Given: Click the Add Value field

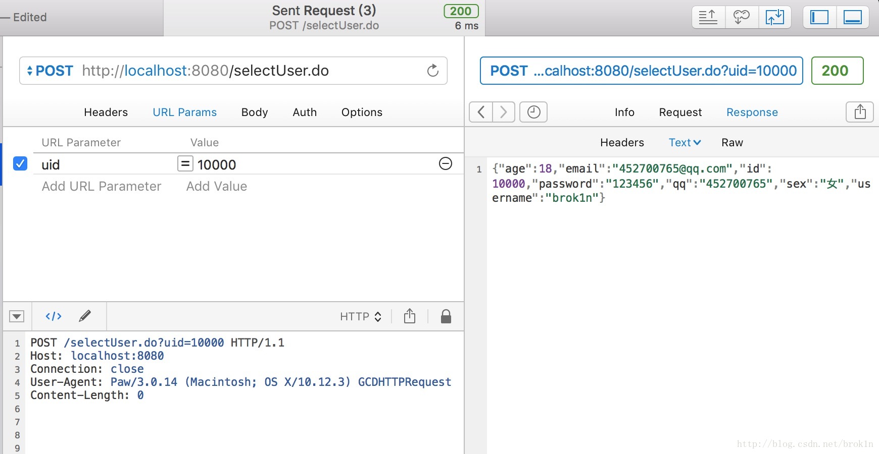Looking at the screenshot, I should tap(217, 186).
